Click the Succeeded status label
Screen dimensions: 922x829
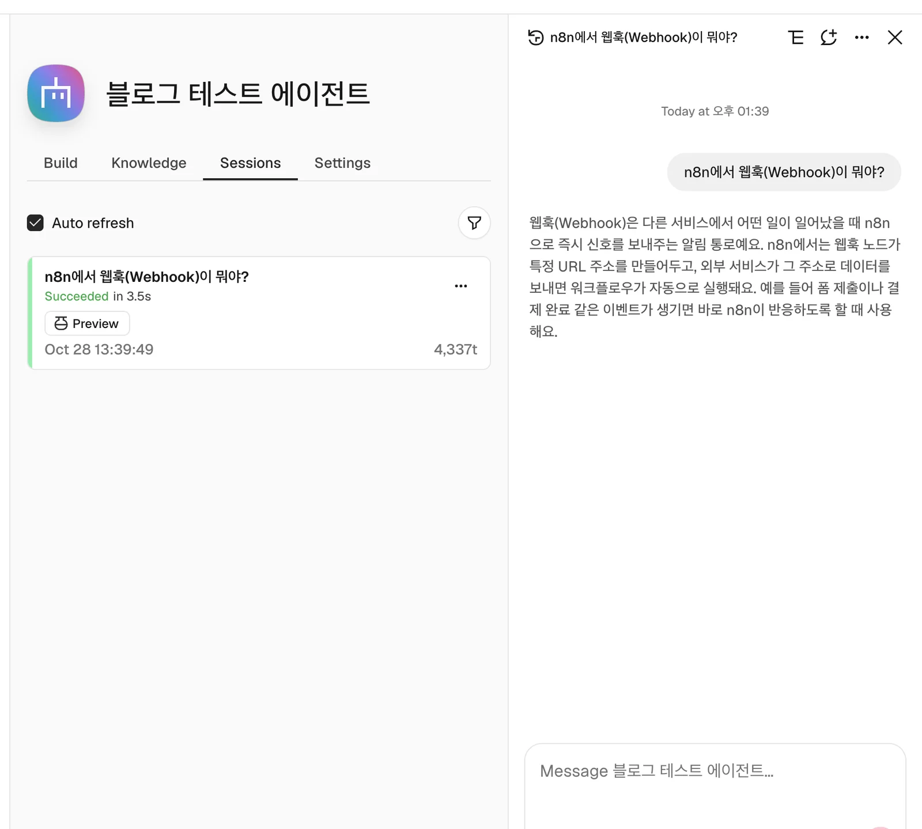pos(77,296)
